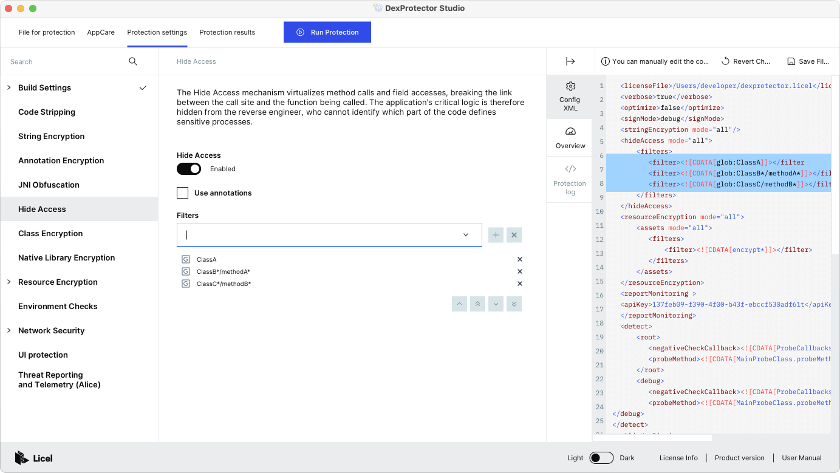Image resolution: width=840 pixels, height=473 pixels.
Task: Remove the ClassA filter
Action: [x=519, y=259]
